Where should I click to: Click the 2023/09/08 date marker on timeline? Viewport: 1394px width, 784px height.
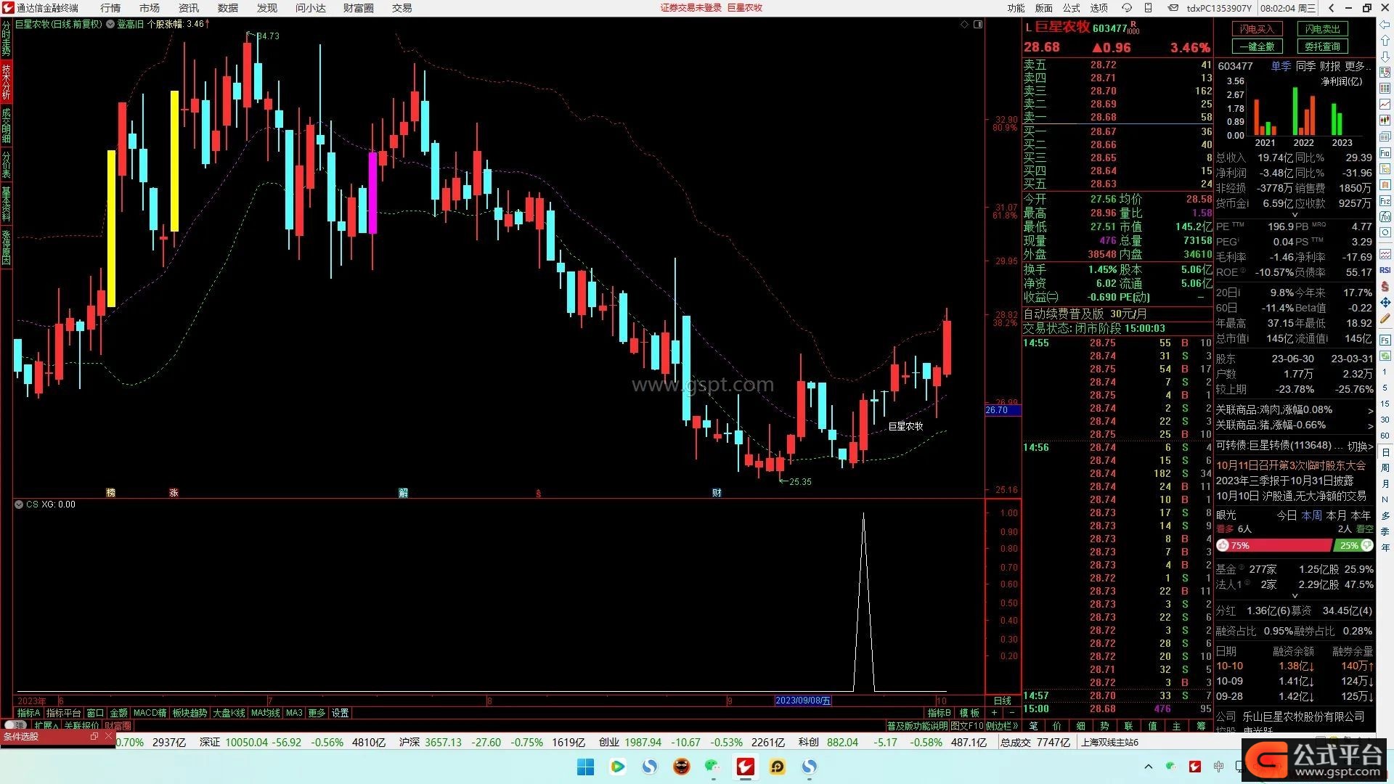(x=803, y=701)
